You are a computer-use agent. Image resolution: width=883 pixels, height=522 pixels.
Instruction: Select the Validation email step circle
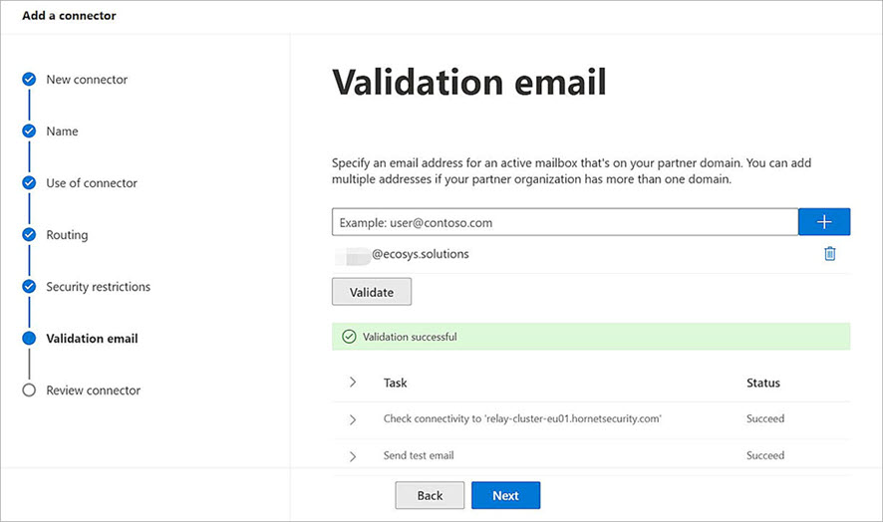click(29, 339)
